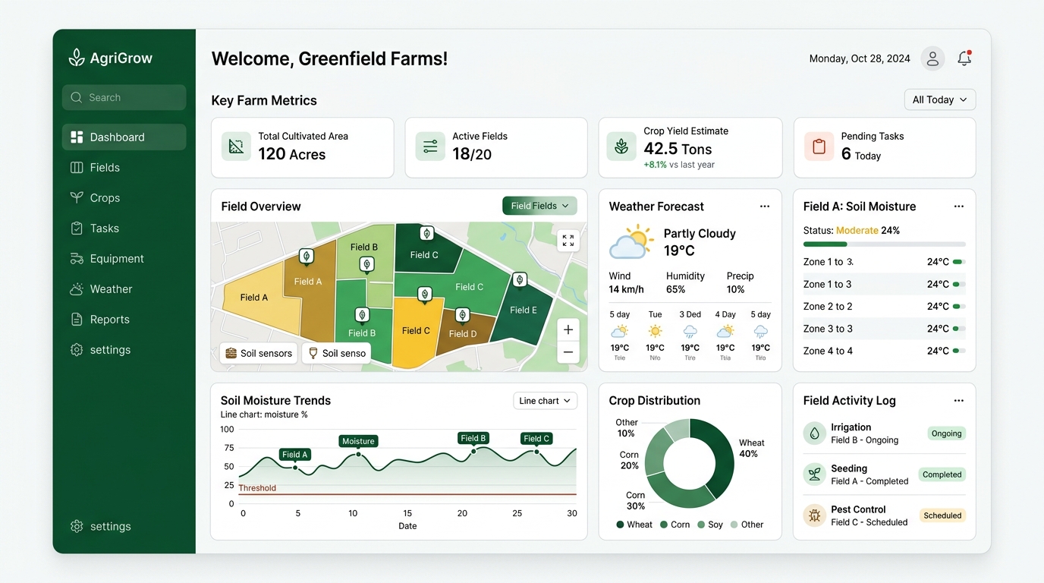This screenshot has height=583, width=1044.
Task: Zoom out on the field map
Action: [568, 352]
